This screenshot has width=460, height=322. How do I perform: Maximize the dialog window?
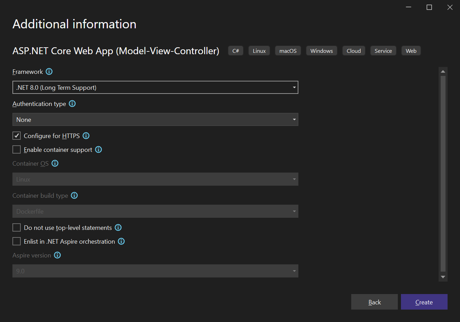[429, 7]
